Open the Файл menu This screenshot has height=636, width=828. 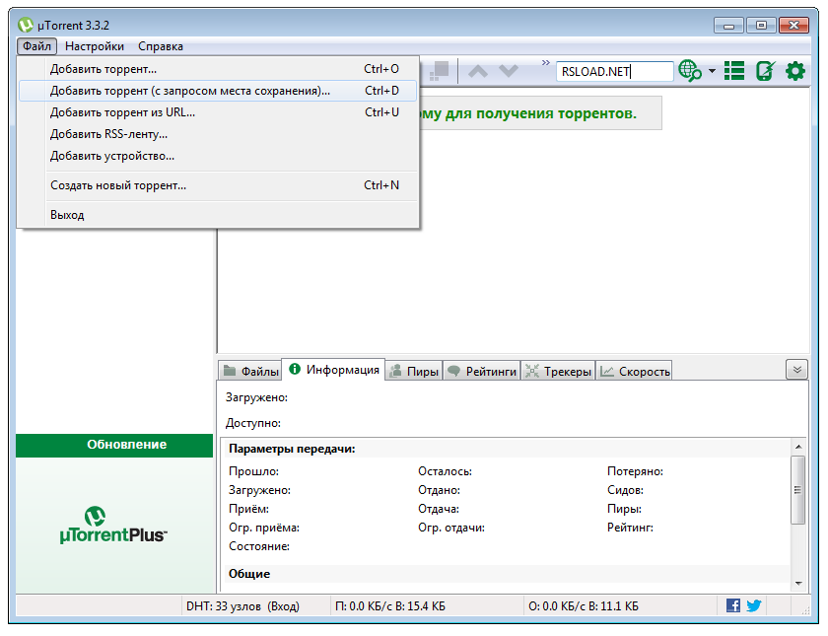tap(36, 46)
